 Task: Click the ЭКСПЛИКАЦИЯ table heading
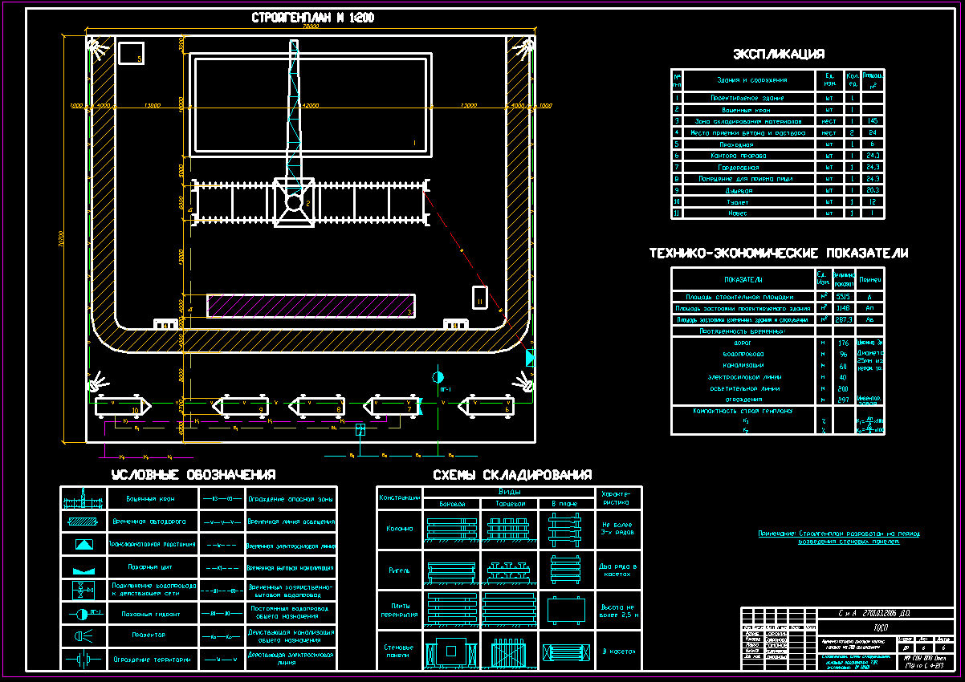pyautogui.click(x=778, y=55)
